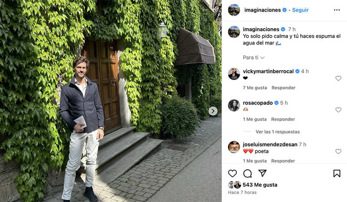
Task: Open the rosacopado username link
Action: coord(258,103)
